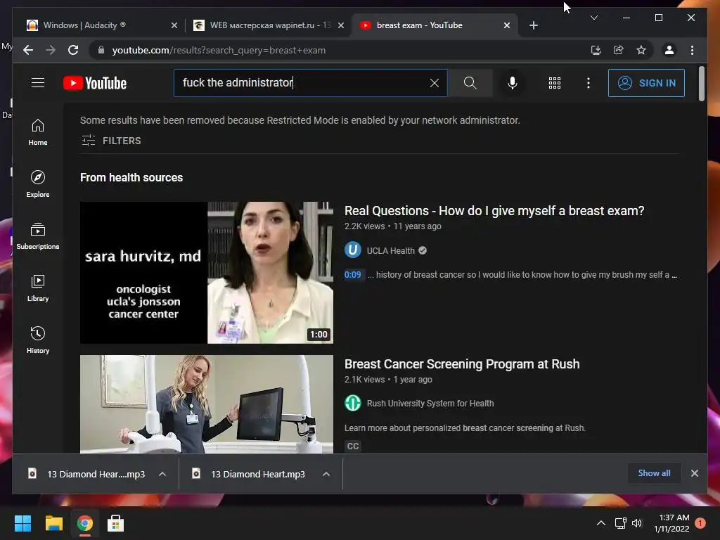720x540 pixels.
Task: Open the YouTube hamburger guide menu
Action: tap(38, 83)
